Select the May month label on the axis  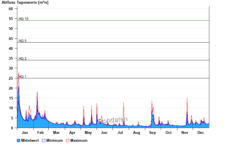88,133
